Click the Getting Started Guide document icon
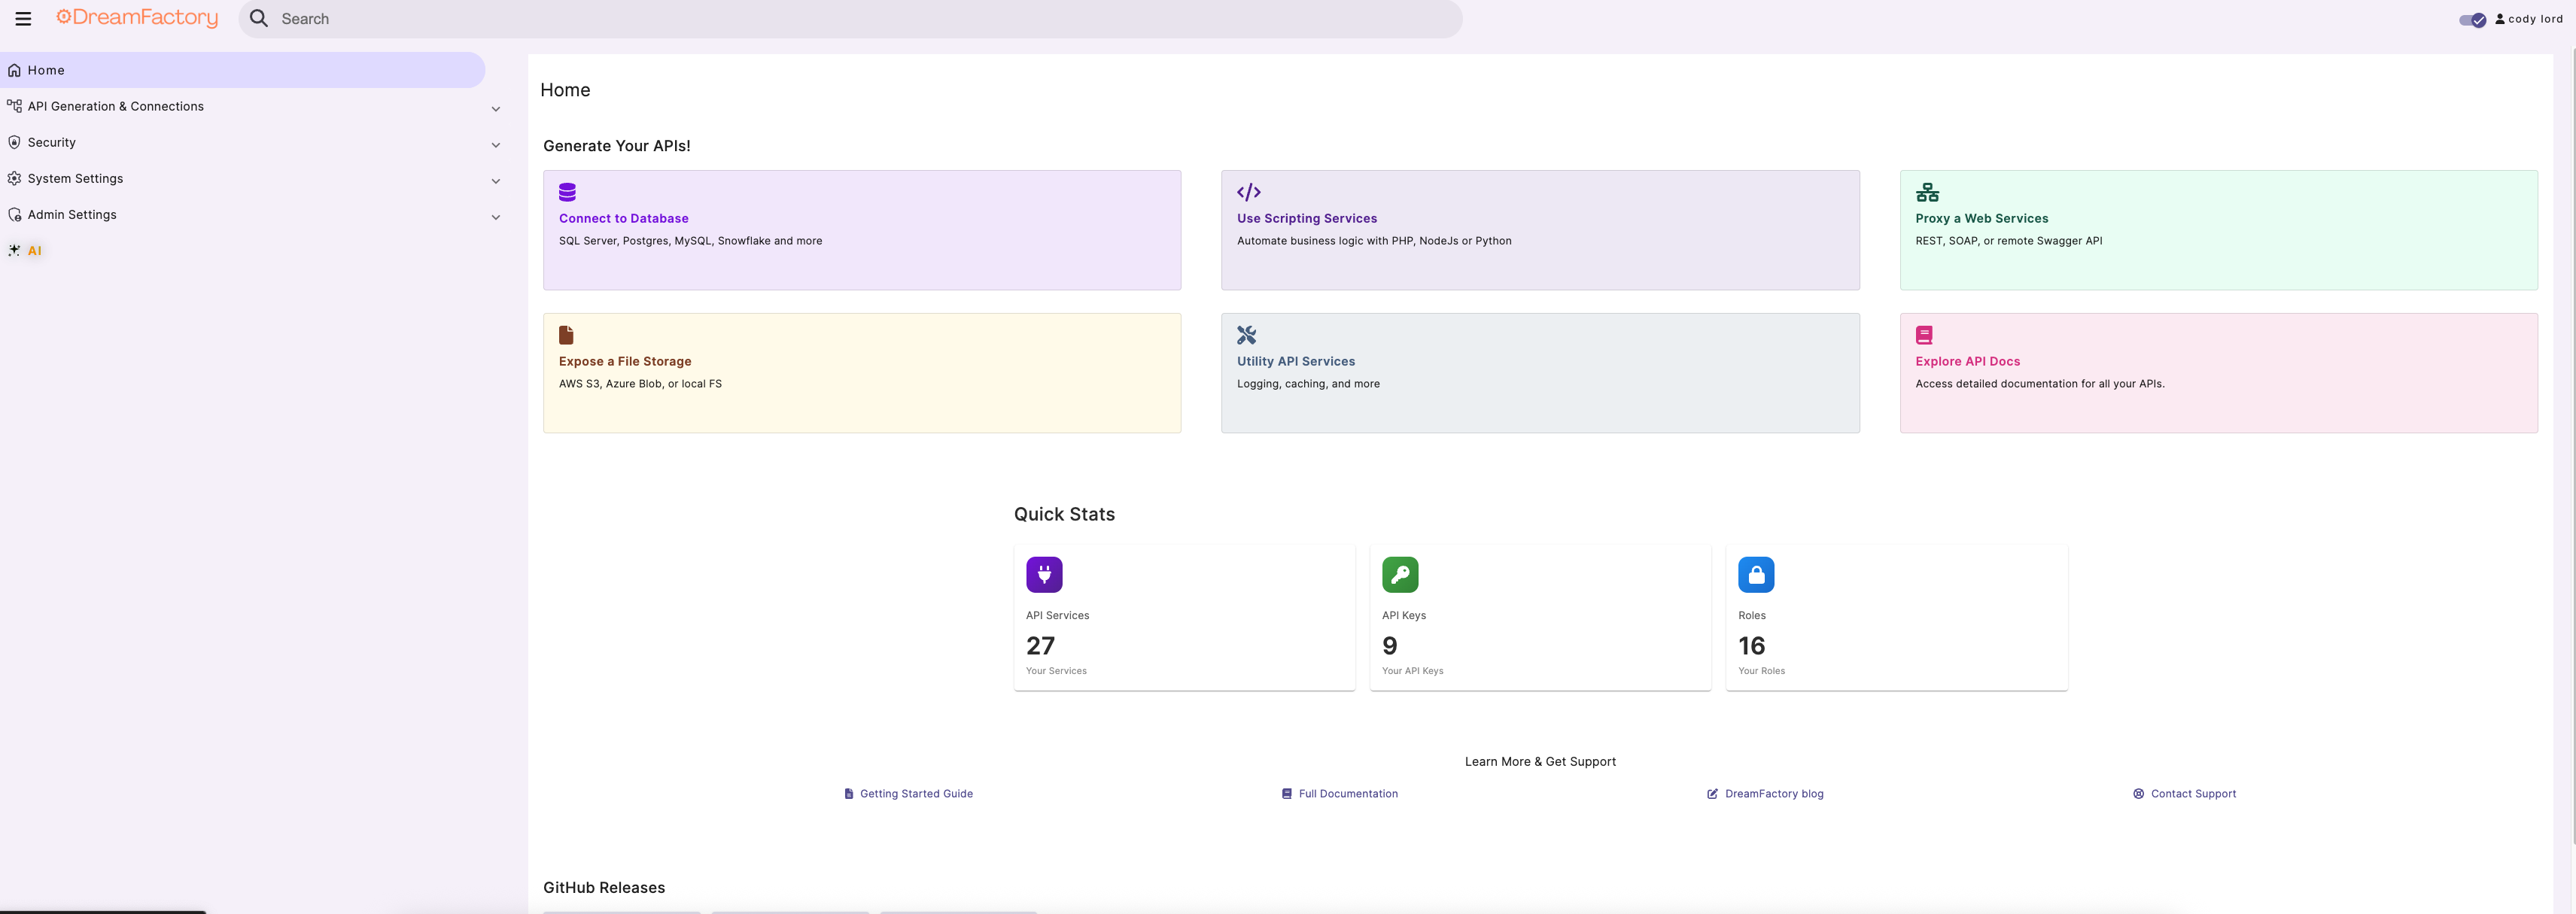Image resolution: width=2576 pixels, height=914 pixels. 849,794
